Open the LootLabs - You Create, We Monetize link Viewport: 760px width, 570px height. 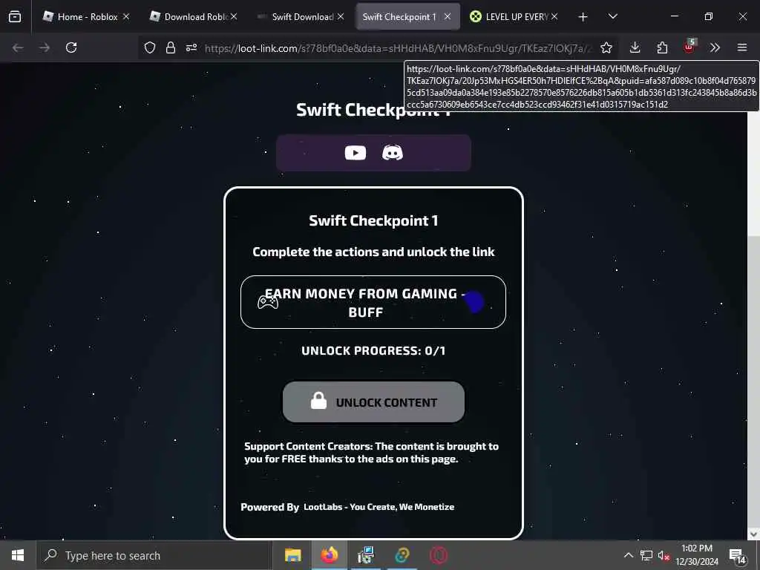pyautogui.click(x=379, y=507)
